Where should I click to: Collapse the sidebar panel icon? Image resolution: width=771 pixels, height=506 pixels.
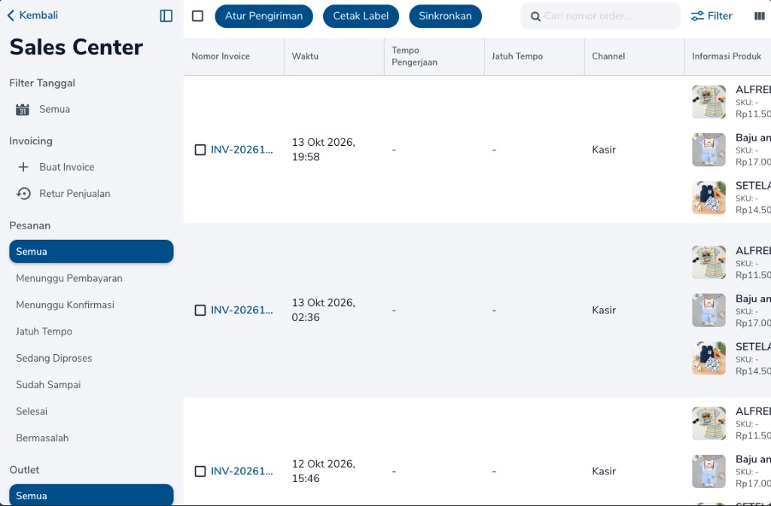(x=166, y=16)
